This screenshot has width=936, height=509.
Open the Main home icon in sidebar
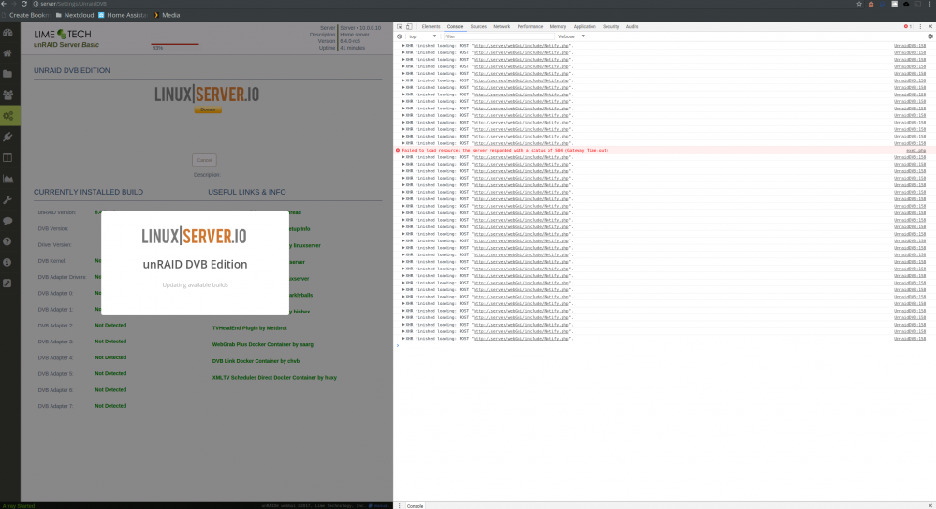pyautogui.click(x=7, y=53)
